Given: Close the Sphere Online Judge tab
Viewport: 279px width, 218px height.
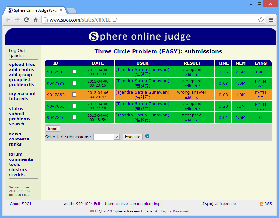Looking at the screenshot, I should [x=61, y=10].
